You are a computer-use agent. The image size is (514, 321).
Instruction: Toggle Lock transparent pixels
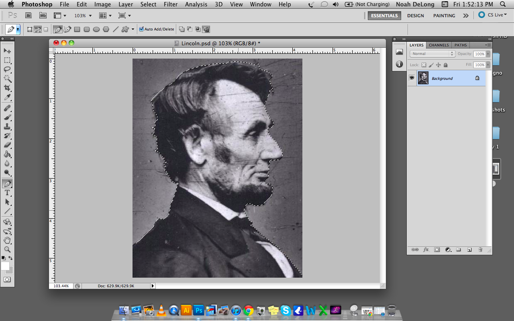(x=424, y=65)
